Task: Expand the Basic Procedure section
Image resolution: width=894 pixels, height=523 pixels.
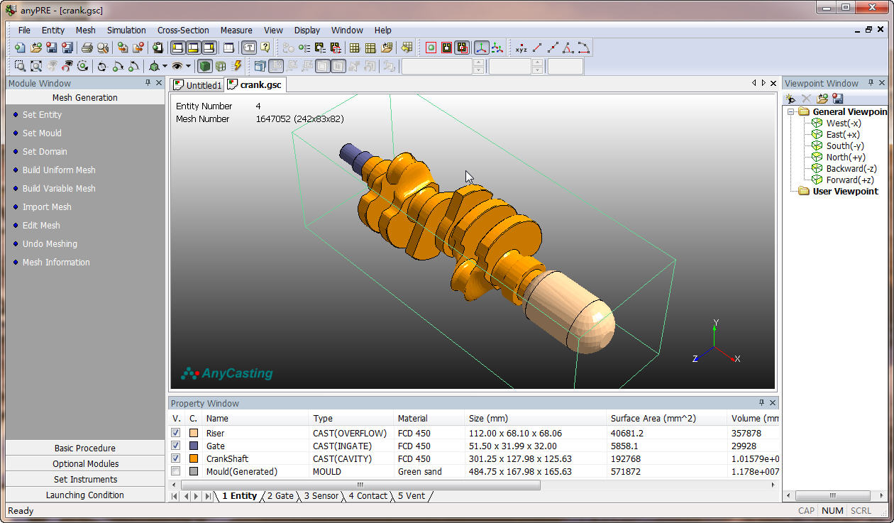Action: [x=85, y=448]
